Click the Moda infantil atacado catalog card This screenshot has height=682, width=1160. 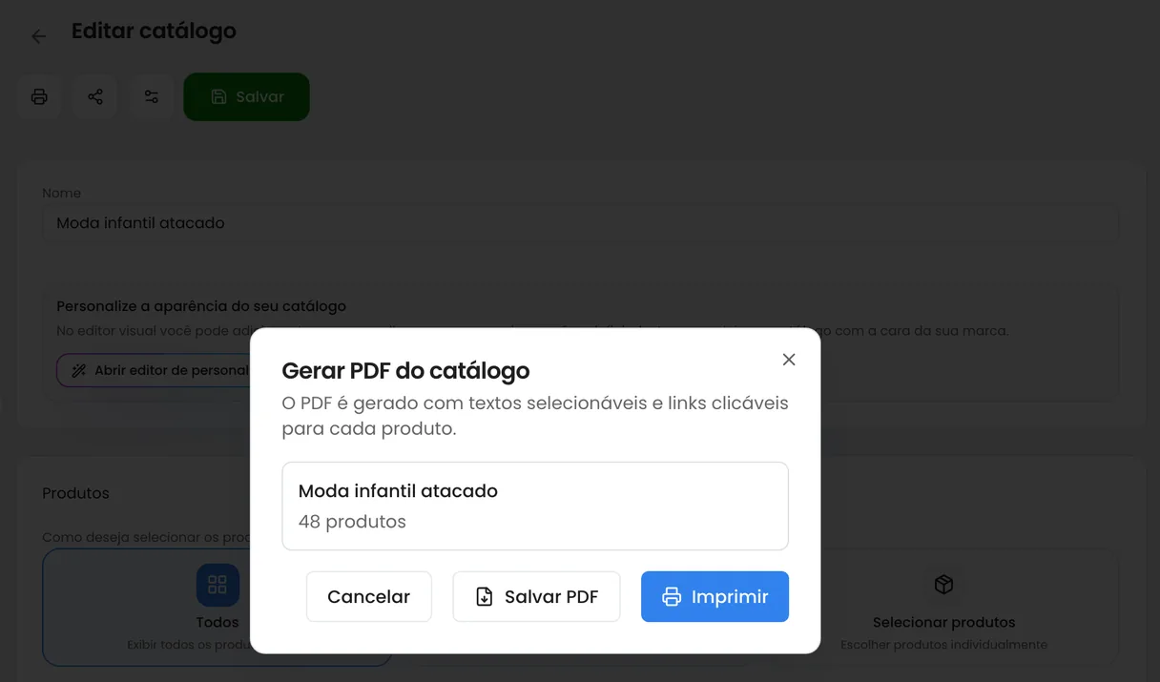pos(535,506)
